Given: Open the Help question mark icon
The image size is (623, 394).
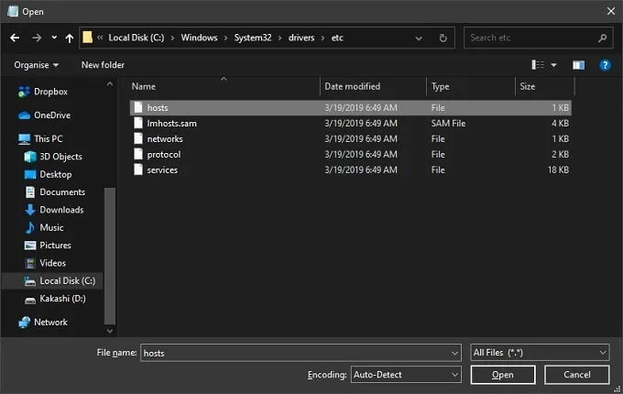Looking at the screenshot, I should pyautogui.click(x=605, y=65).
